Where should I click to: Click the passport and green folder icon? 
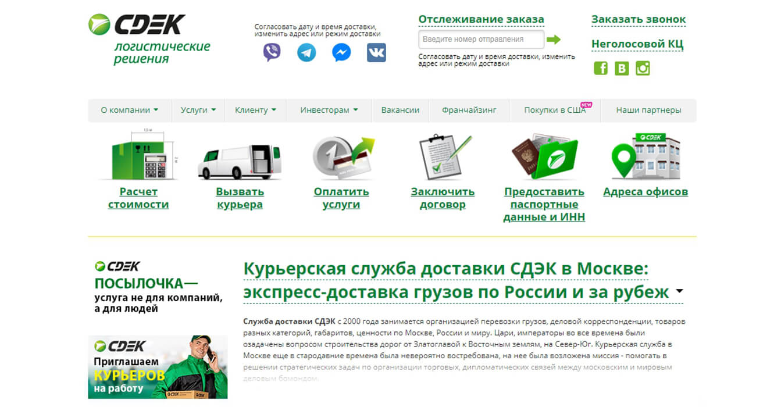[x=545, y=158]
